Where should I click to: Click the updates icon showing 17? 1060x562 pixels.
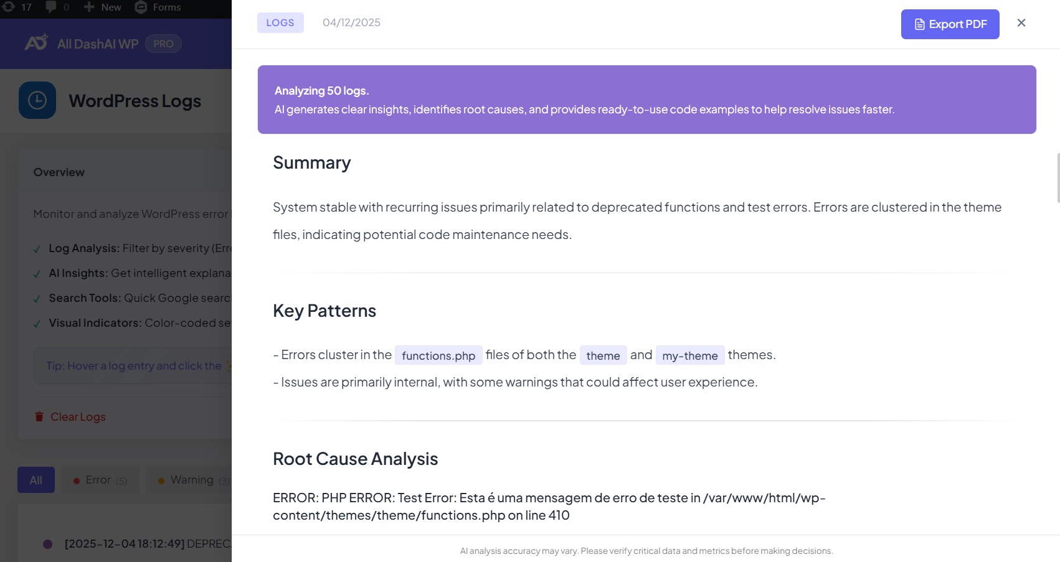[9, 7]
